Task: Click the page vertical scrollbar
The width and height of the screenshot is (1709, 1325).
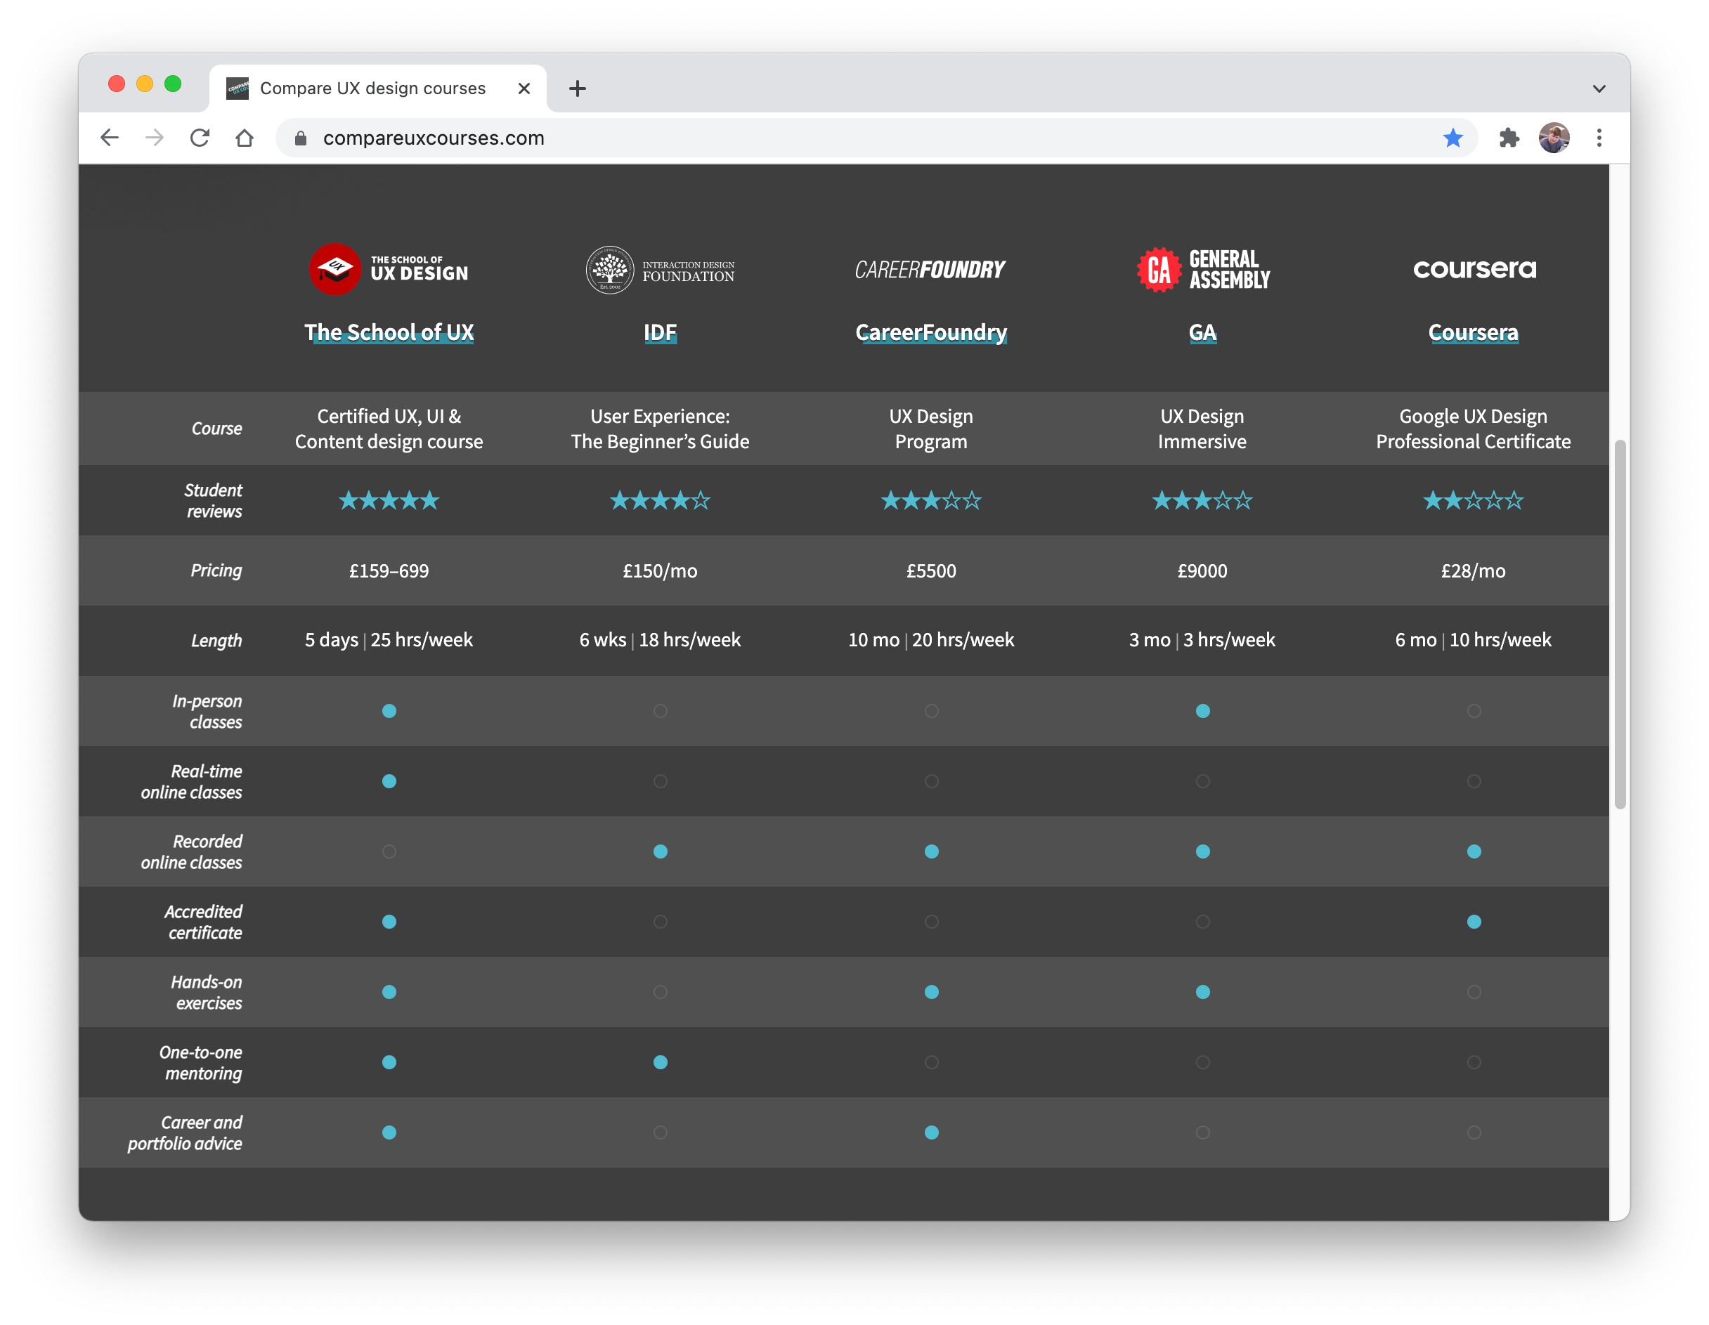Action: click(x=1620, y=623)
